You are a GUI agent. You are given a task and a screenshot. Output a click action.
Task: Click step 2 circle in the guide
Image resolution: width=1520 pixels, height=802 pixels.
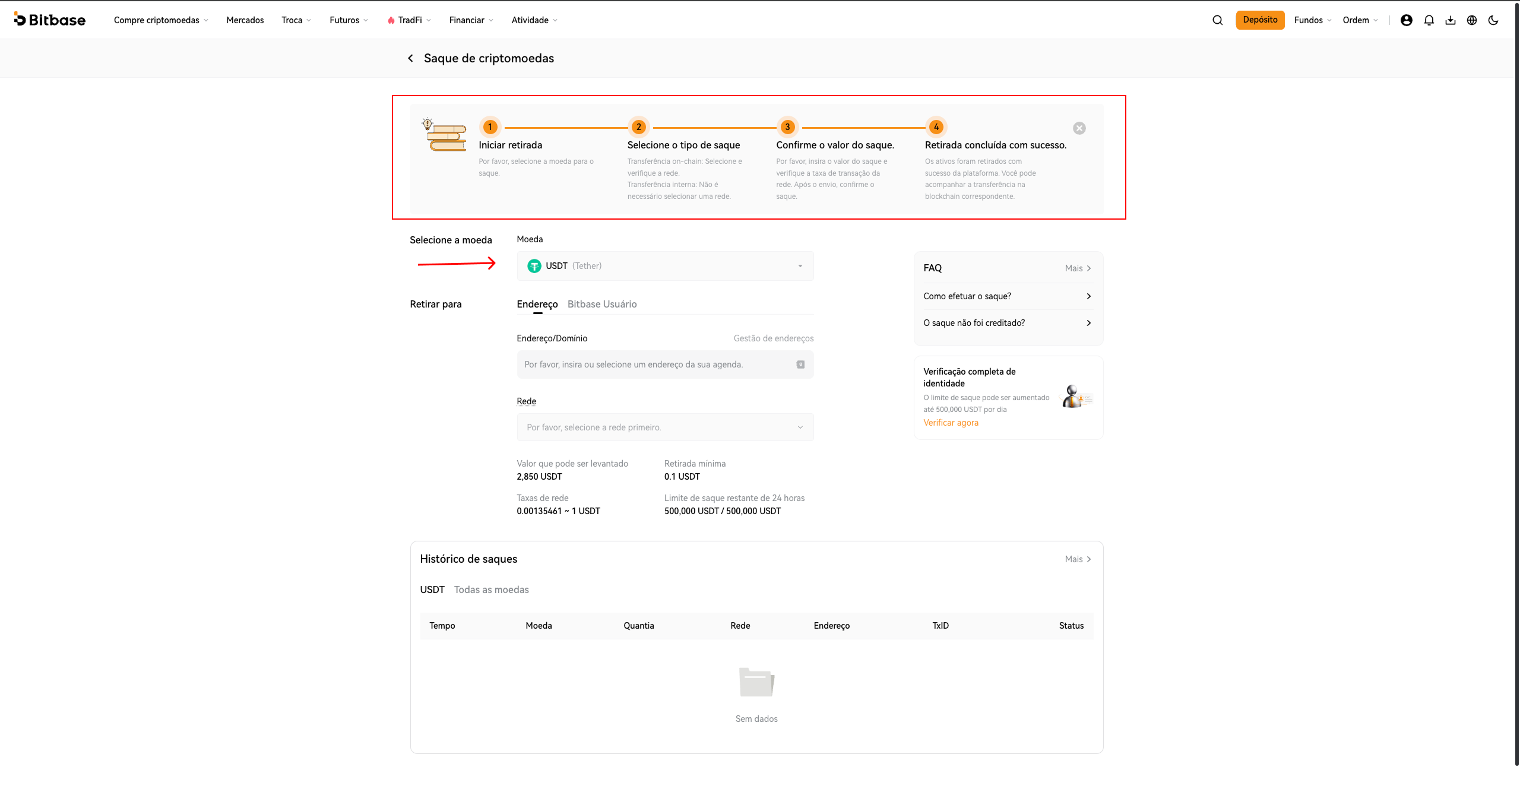click(x=638, y=127)
